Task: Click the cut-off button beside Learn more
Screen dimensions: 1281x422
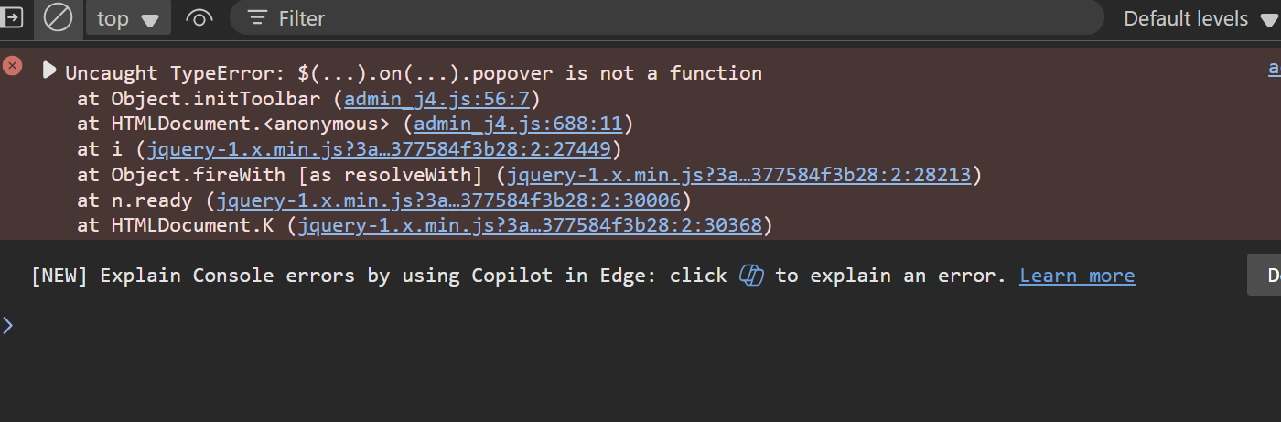Action: (x=1266, y=276)
